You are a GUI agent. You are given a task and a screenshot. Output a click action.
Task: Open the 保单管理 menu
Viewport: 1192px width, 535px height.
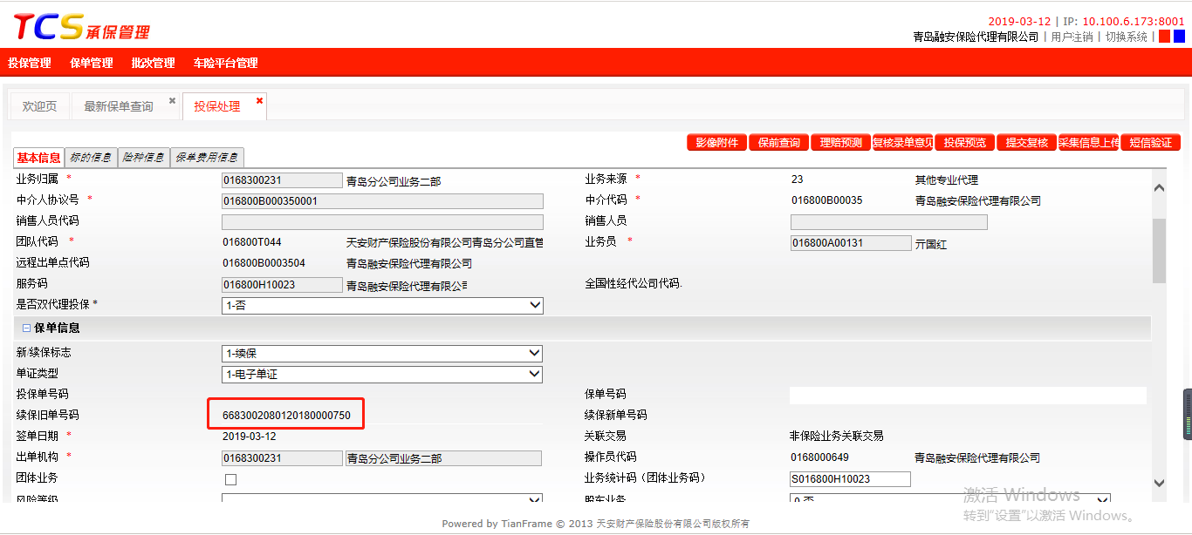[92, 63]
